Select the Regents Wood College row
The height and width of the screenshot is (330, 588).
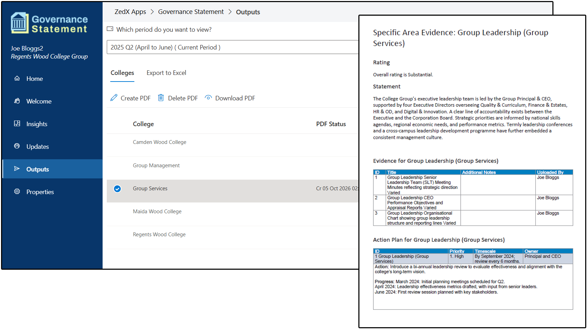[x=232, y=237]
